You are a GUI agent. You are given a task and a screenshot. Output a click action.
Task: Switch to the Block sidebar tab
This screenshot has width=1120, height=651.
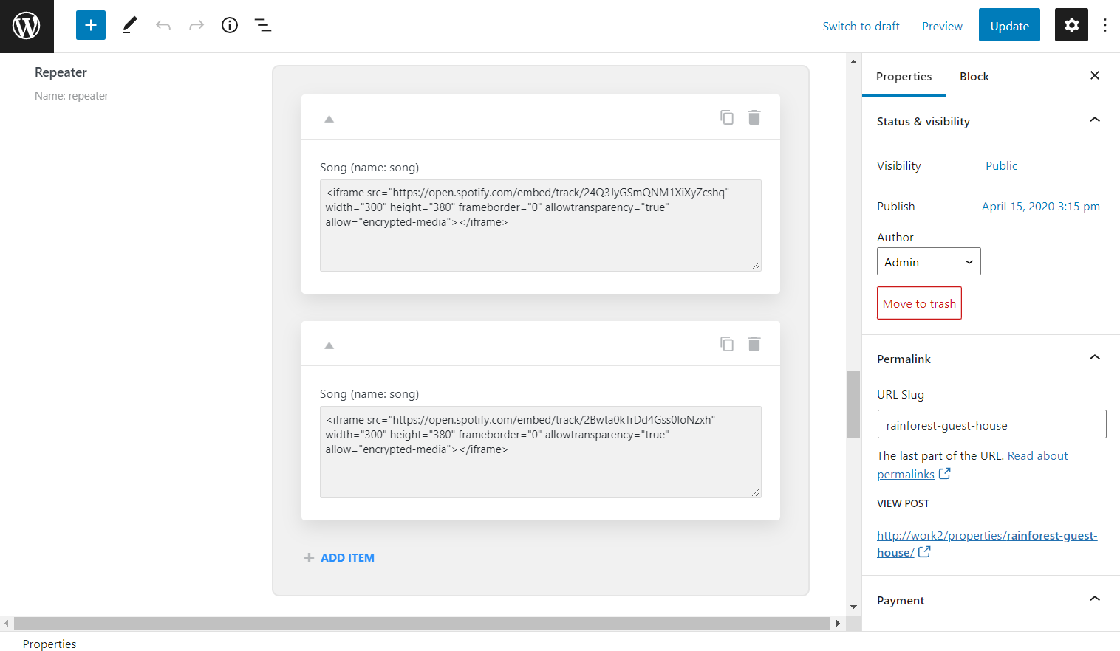click(x=974, y=76)
